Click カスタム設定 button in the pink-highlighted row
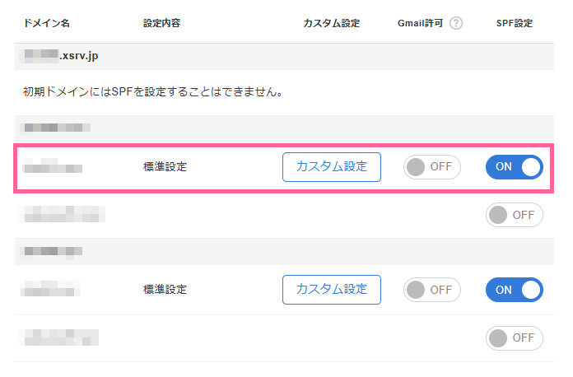This screenshot has height=377, width=573. (x=332, y=167)
